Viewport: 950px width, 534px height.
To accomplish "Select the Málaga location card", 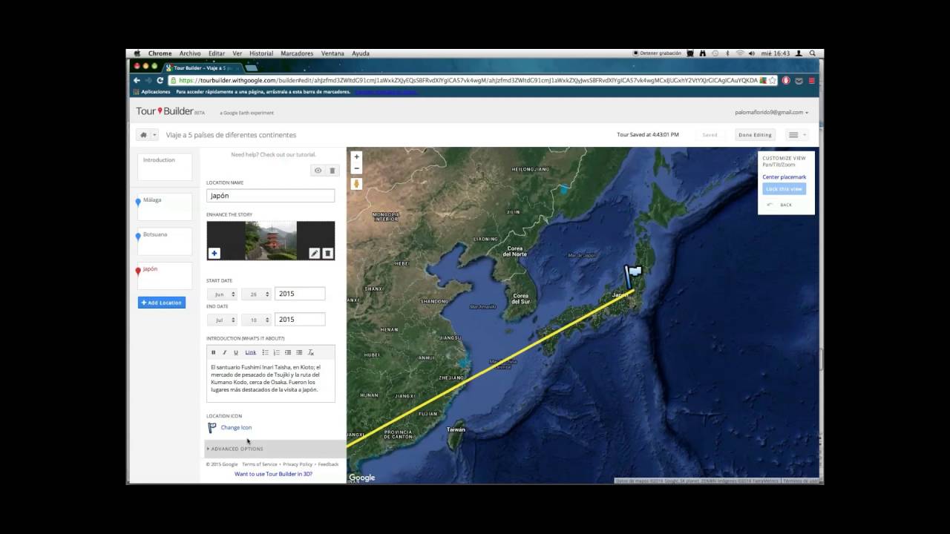I will pos(165,207).
